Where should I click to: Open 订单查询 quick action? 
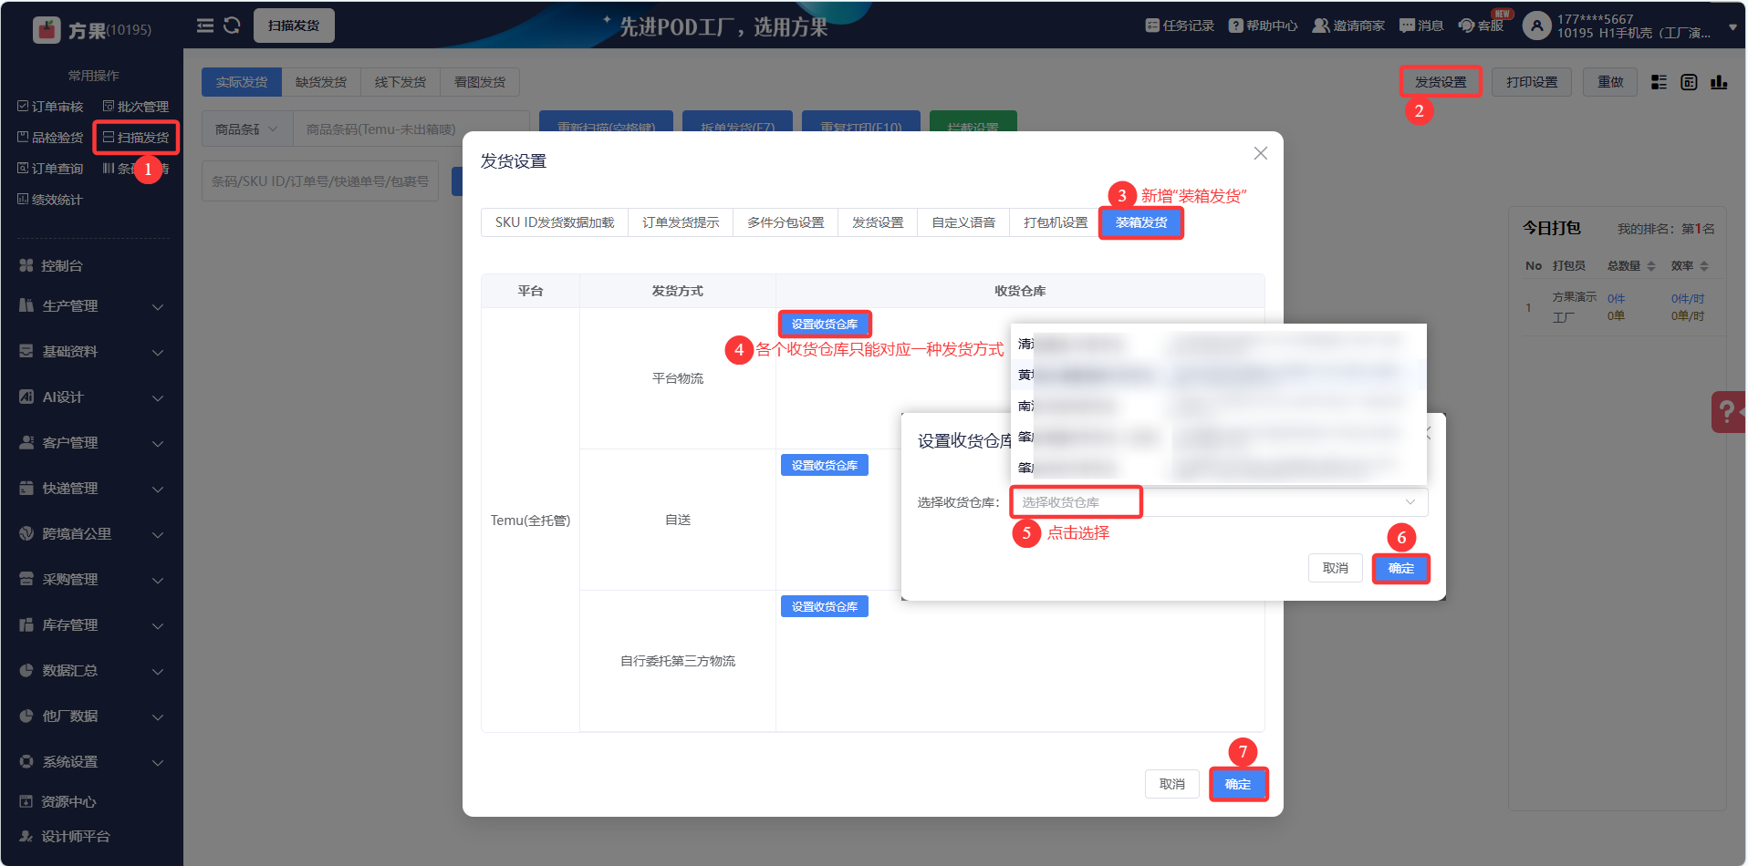tap(50, 169)
